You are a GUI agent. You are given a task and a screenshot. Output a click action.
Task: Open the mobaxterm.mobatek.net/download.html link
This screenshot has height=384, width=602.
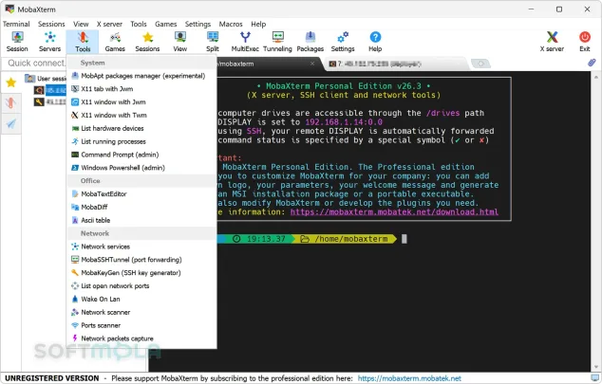pos(394,212)
